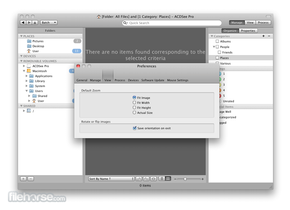This screenshot has height=210, width=290.
Task: Check the People category checkbox
Action: pyautogui.click(x=217, y=47)
